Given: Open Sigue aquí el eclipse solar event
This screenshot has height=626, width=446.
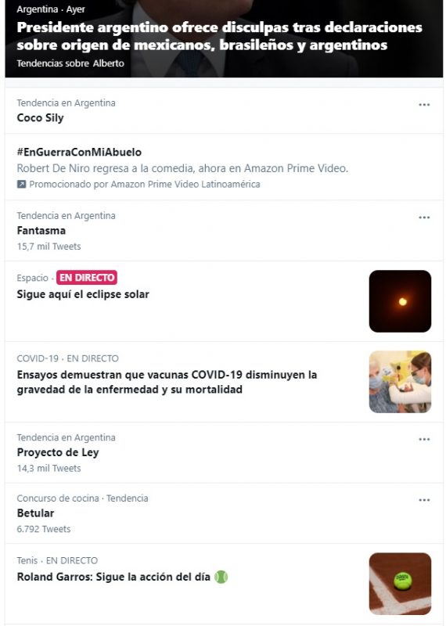Looking at the screenshot, I should pyautogui.click(x=83, y=295).
